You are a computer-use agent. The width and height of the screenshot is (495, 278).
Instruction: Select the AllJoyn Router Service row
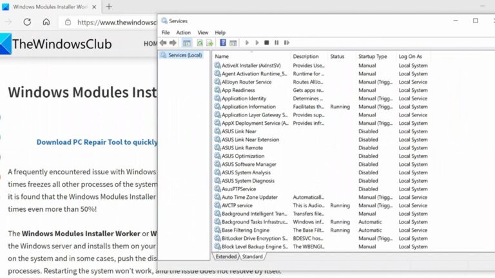pos(321,82)
